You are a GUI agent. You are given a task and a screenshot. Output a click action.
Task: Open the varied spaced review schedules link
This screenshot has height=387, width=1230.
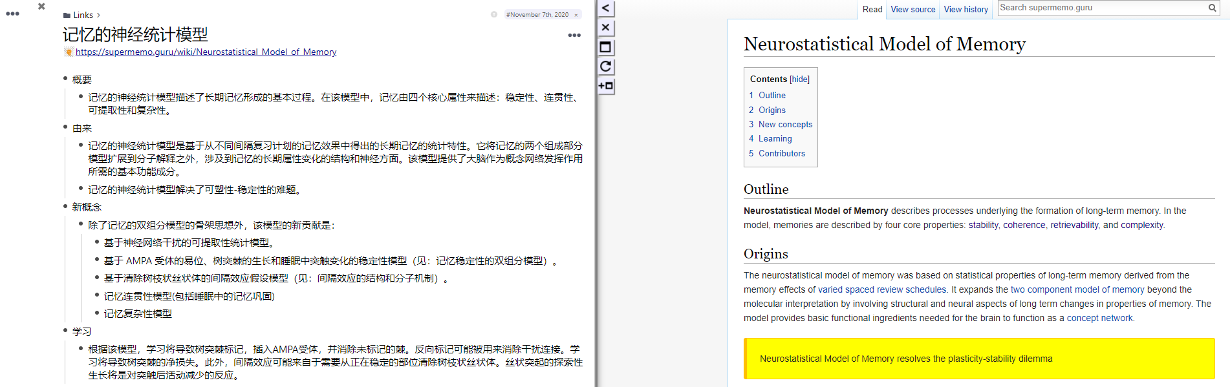click(x=882, y=289)
